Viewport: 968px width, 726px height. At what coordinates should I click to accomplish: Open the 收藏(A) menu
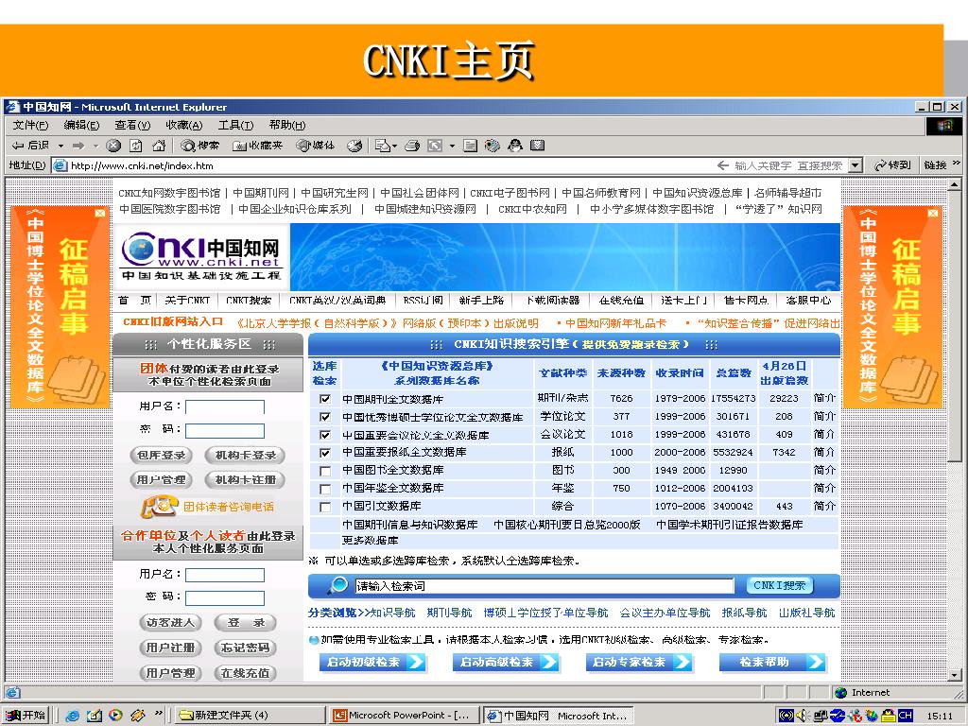(x=184, y=126)
